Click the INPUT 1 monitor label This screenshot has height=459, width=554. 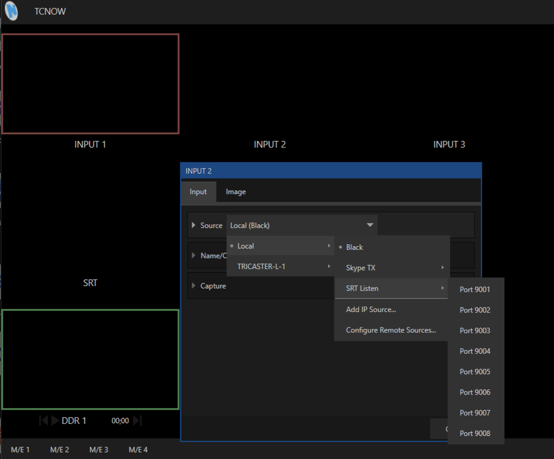(x=90, y=144)
